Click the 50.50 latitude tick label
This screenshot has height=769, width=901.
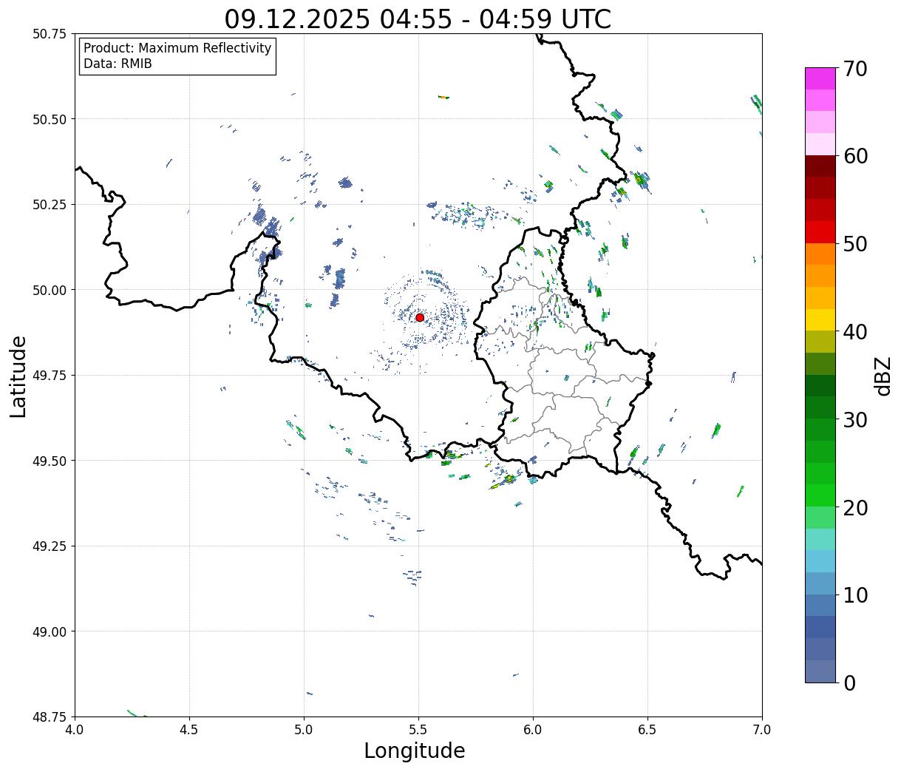(x=50, y=119)
